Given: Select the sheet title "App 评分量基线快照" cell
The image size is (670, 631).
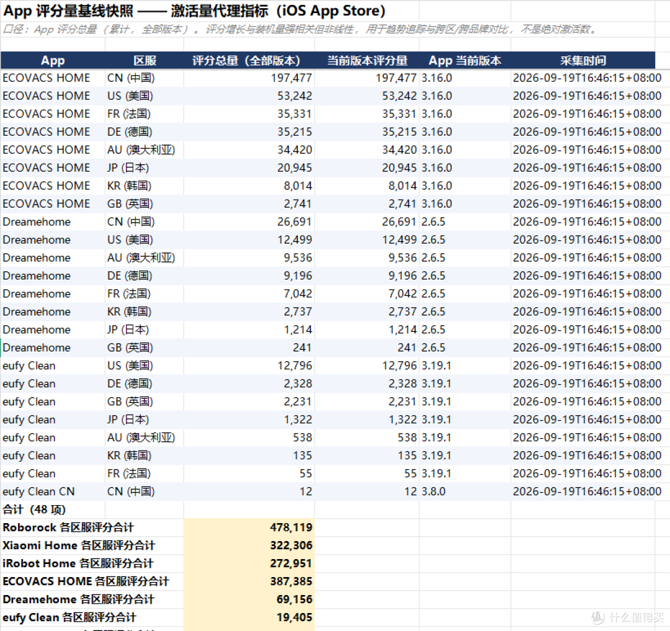Looking at the screenshot, I should coord(194,11).
